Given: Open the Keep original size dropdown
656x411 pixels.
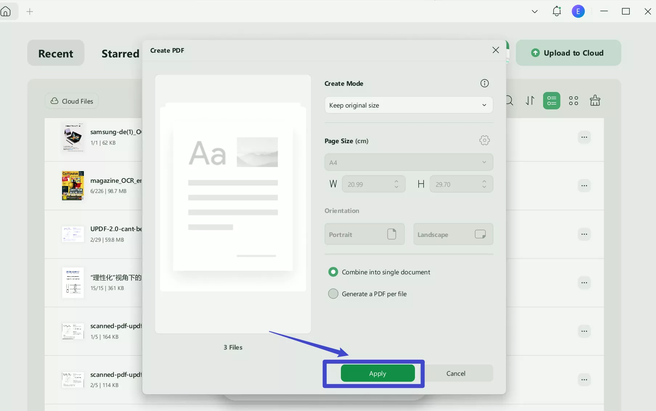Looking at the screenshot, I should [x=408, y=105].
